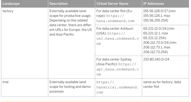Click the data center Rot server cell

click(x=118, y=16)
